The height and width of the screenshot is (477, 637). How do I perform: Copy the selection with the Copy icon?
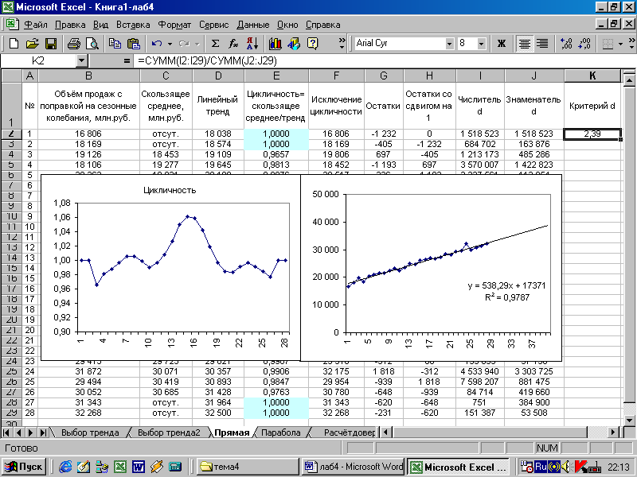[115, 44]
